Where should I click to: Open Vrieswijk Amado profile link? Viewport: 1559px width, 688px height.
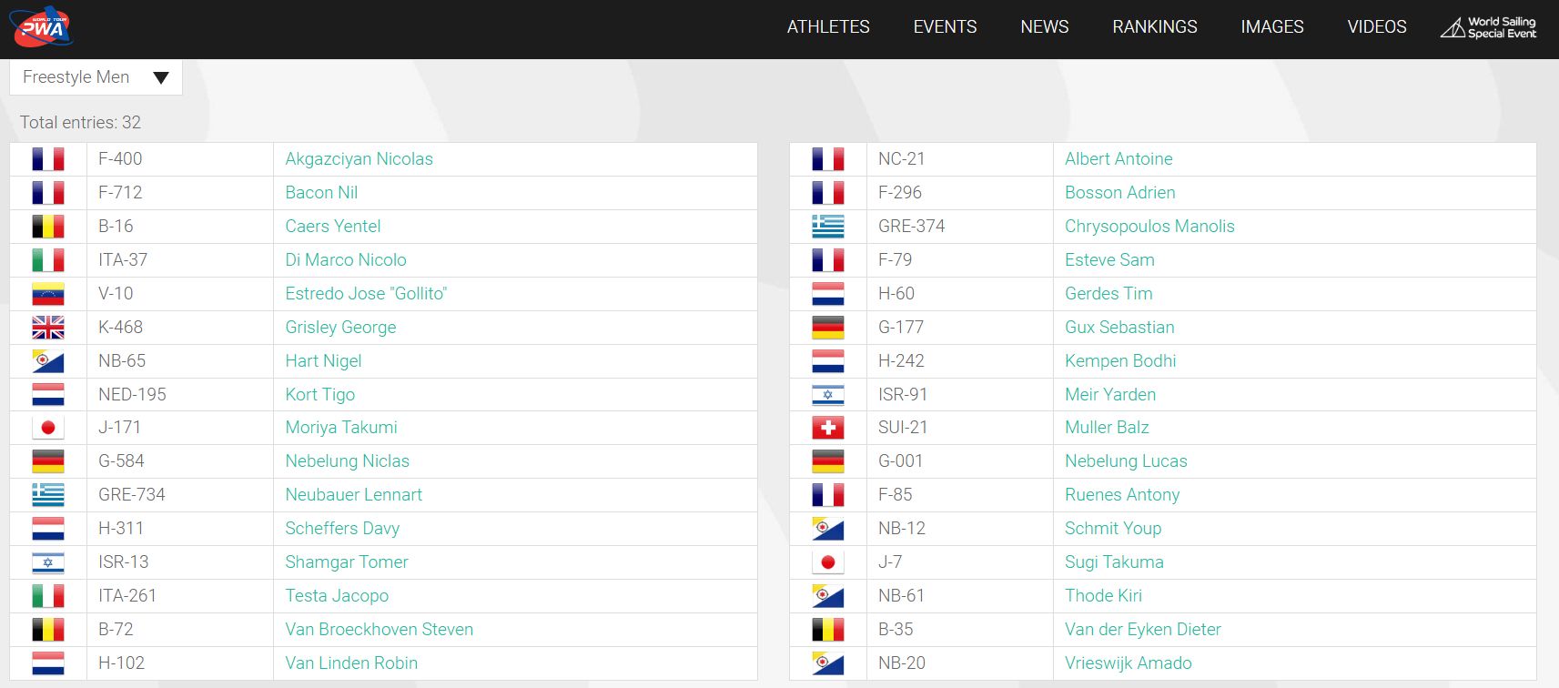point(1128,663)
